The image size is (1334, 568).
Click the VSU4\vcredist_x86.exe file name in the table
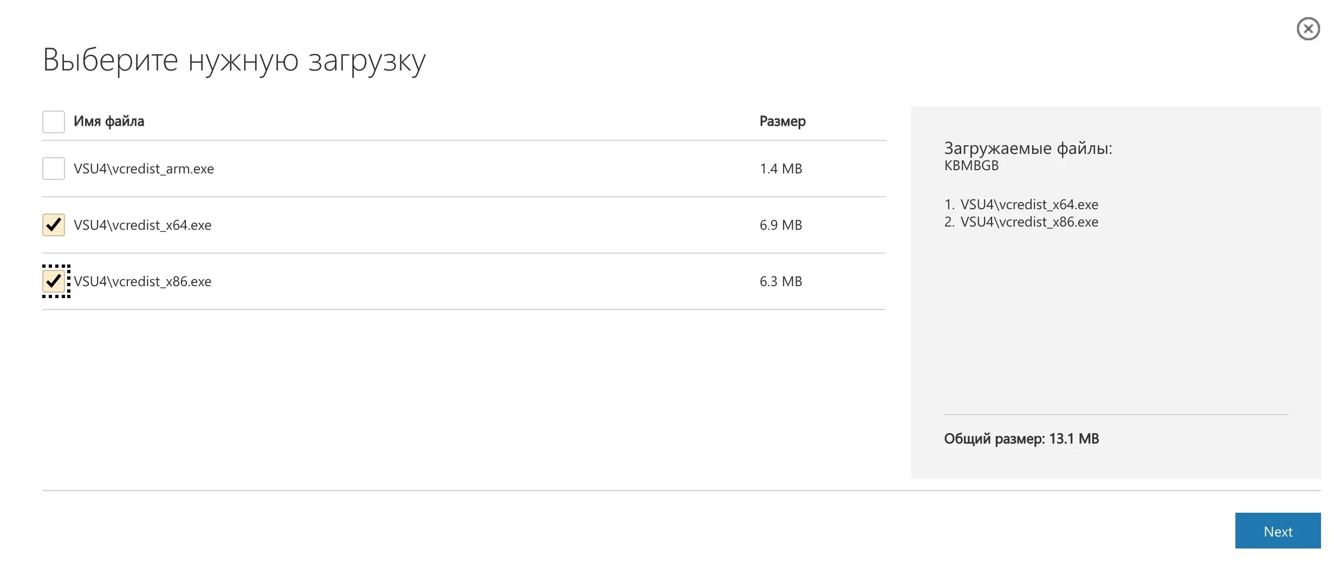point(143,282)
